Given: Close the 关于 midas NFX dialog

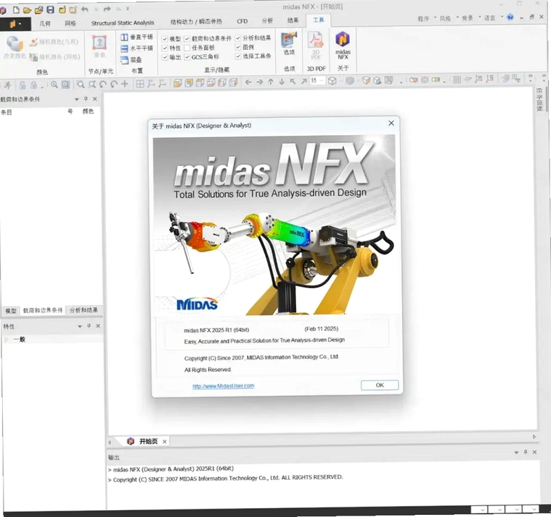Looking at the screenshot, I should 391,123.
